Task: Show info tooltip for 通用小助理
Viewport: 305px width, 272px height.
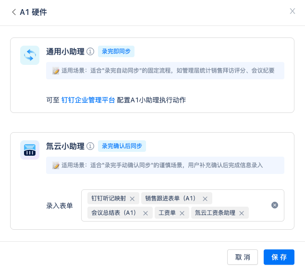Action: click(90, 51)
